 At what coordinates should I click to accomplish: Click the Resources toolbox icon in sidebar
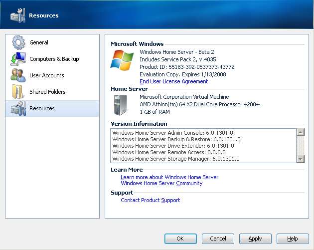pyautogui.click(x=18, y=108)
